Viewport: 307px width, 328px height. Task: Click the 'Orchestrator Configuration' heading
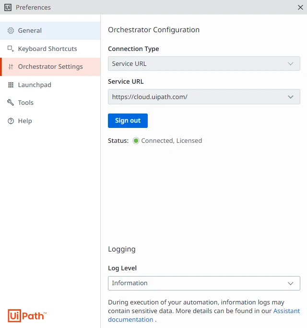click(x=154, y=30)
